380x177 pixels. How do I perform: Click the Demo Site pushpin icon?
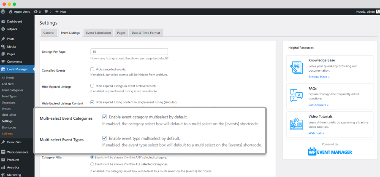3,142
